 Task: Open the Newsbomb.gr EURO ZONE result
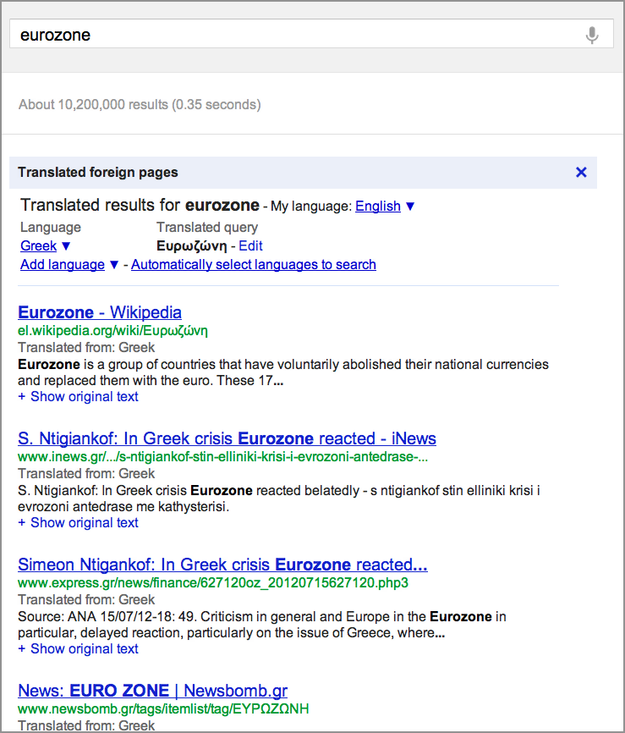click(152, 691)
